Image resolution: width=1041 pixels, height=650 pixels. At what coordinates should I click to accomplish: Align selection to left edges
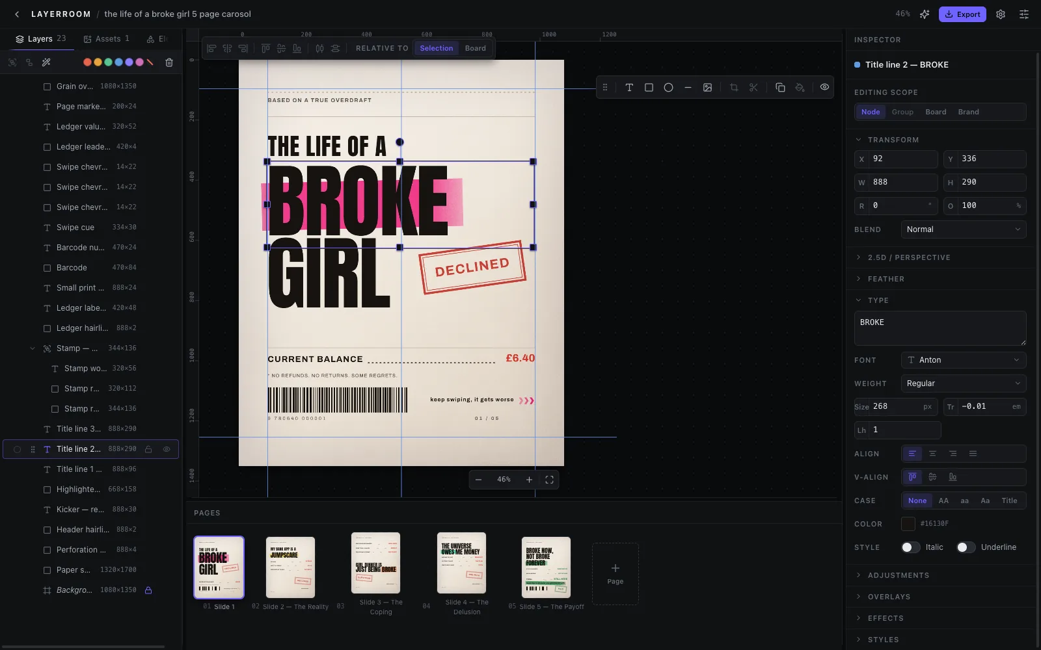click(211, 48)
